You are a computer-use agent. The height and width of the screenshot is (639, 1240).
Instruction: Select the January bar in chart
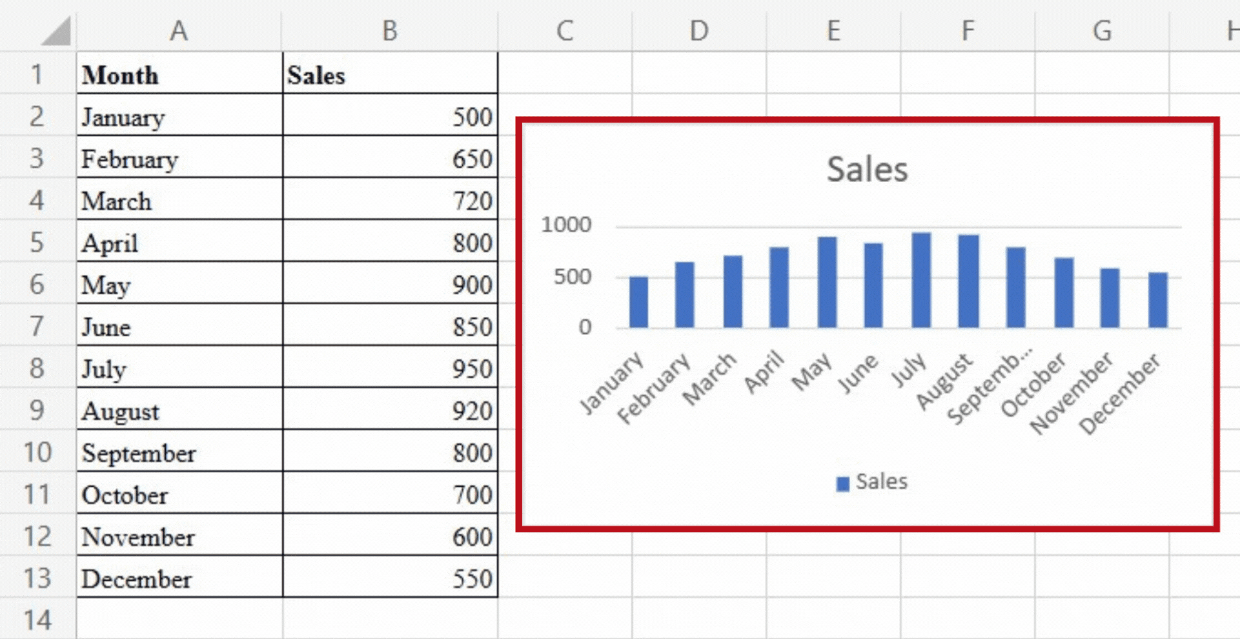638,302
